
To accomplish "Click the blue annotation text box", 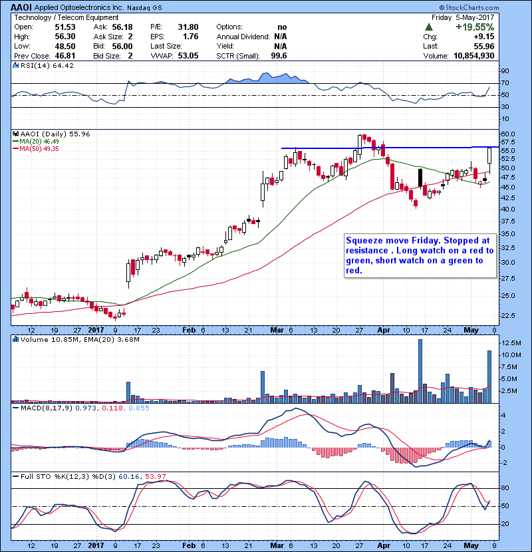I will click(420, 255).
